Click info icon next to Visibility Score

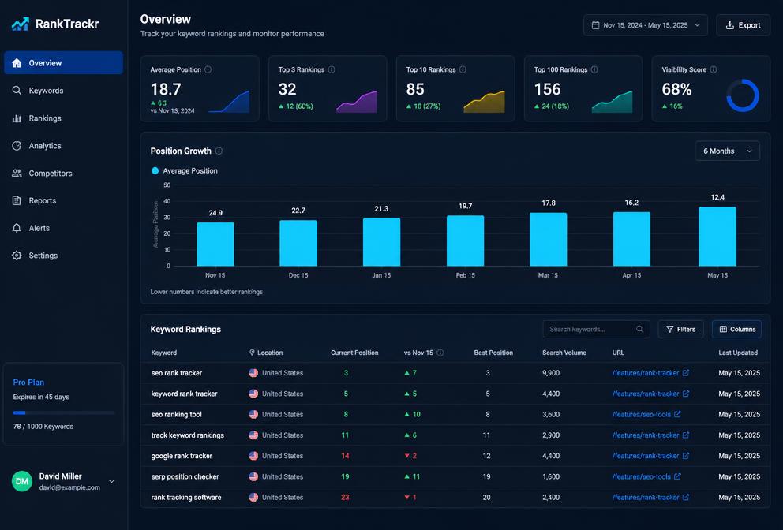tap(714, 70)
